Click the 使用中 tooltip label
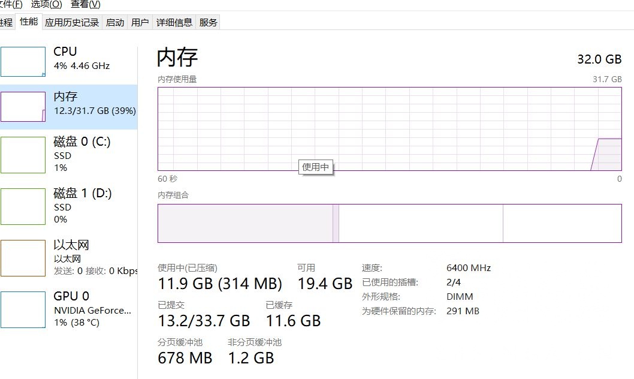The image size is (634, 379). [315, 167]
